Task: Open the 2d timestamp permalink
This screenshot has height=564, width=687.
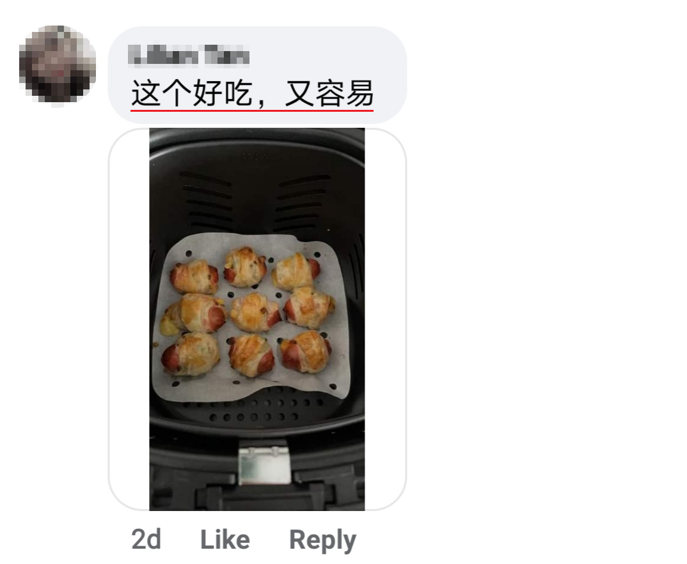Action: (x=146, y=539)
